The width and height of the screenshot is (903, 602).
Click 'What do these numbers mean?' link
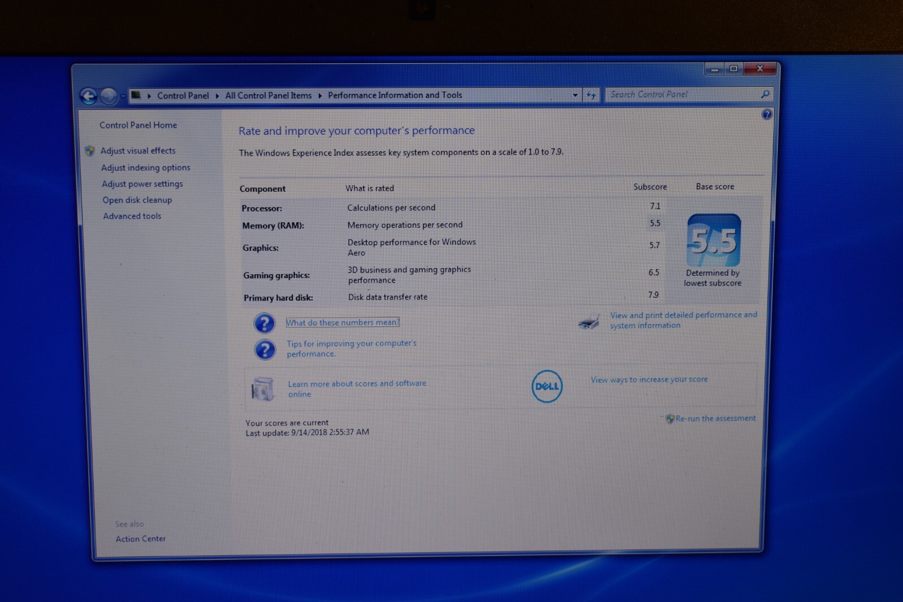[x=343, y=323]
